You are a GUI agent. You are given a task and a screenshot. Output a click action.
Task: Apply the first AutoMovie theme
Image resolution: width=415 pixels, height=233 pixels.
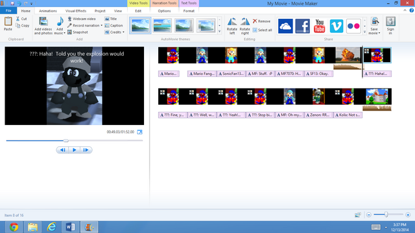pos(140,26)
